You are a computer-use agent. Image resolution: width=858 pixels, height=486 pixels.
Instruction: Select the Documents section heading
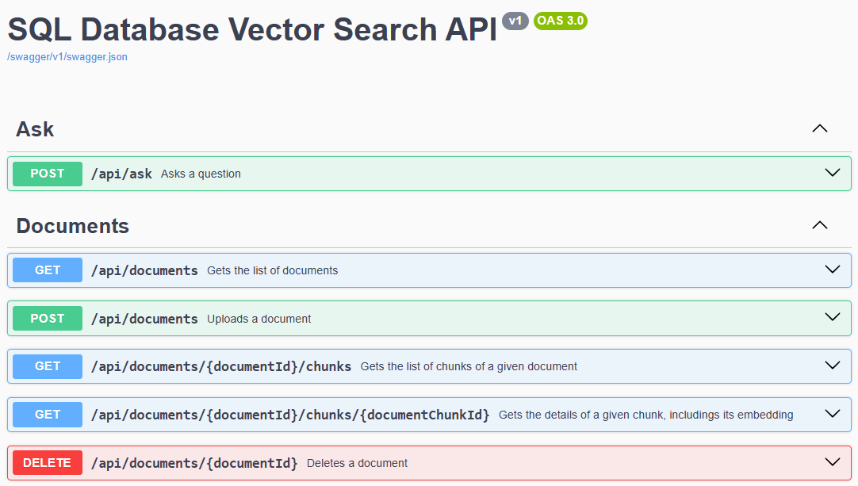point(72,226)
